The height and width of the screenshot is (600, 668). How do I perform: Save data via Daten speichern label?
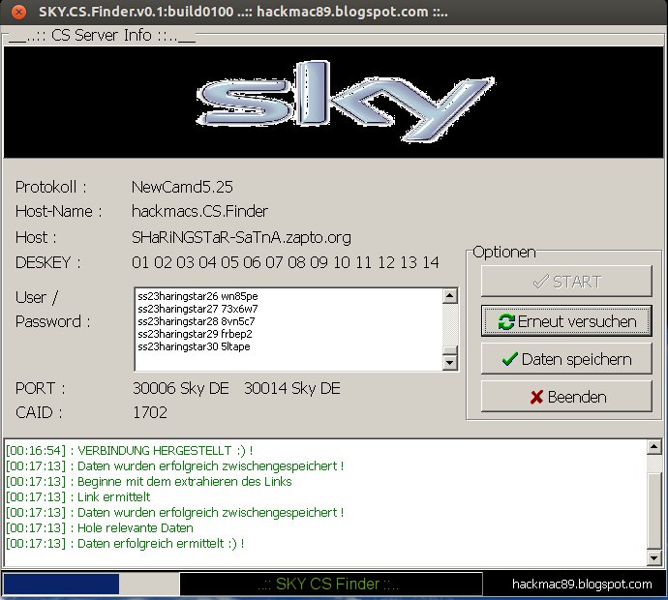point(576,359)
